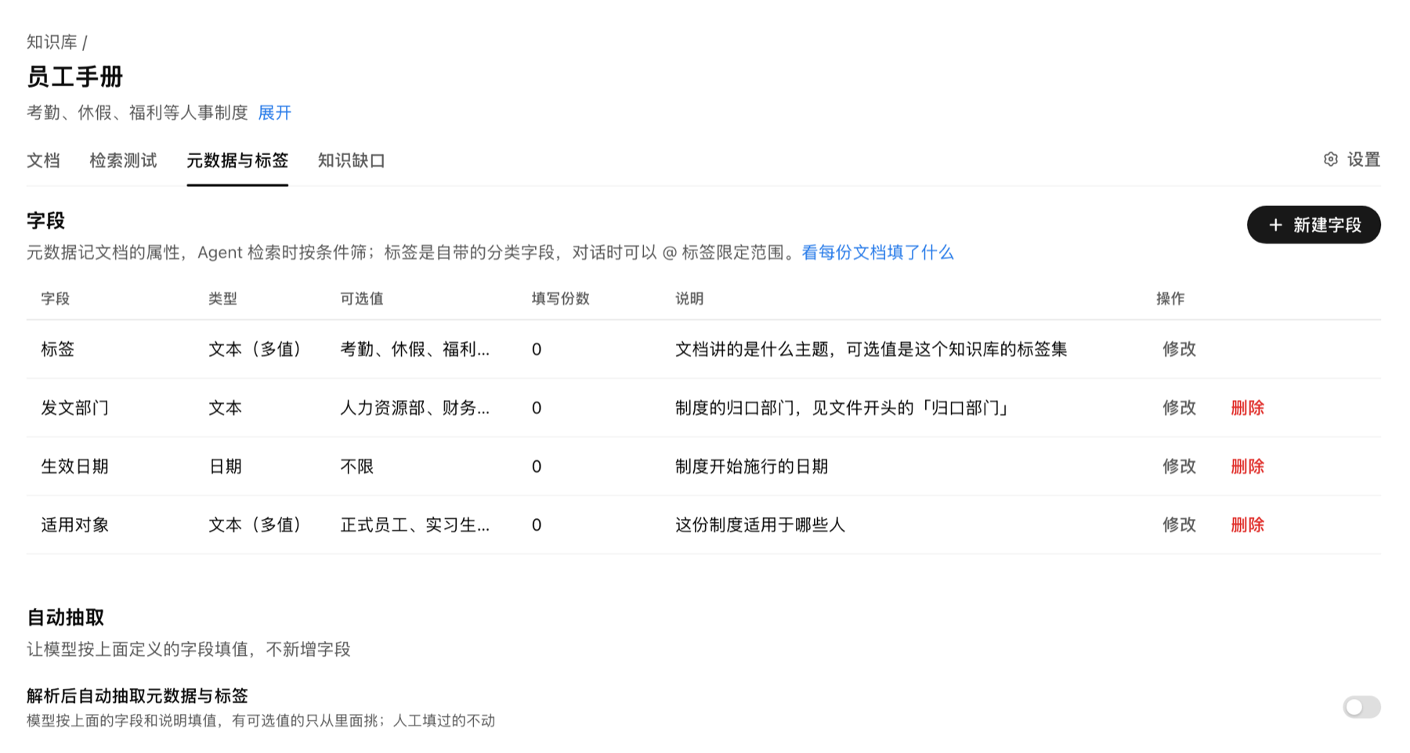Viewport: 1410px width, 753px height.
Task: Click the 员工手册 page title
Action: pyautogui.click(x=75, y=77)
